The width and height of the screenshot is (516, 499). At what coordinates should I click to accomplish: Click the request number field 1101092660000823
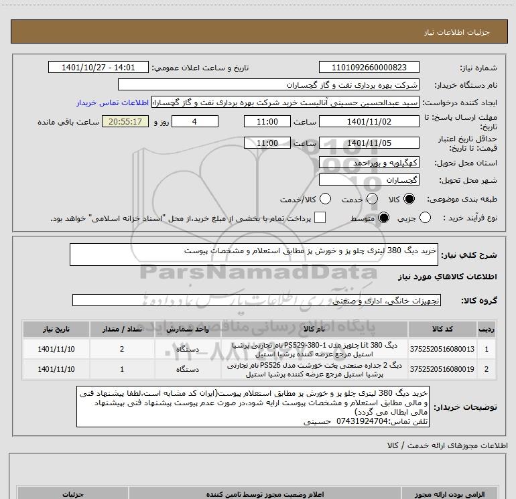pyautogui.click(x=369, y=68)
